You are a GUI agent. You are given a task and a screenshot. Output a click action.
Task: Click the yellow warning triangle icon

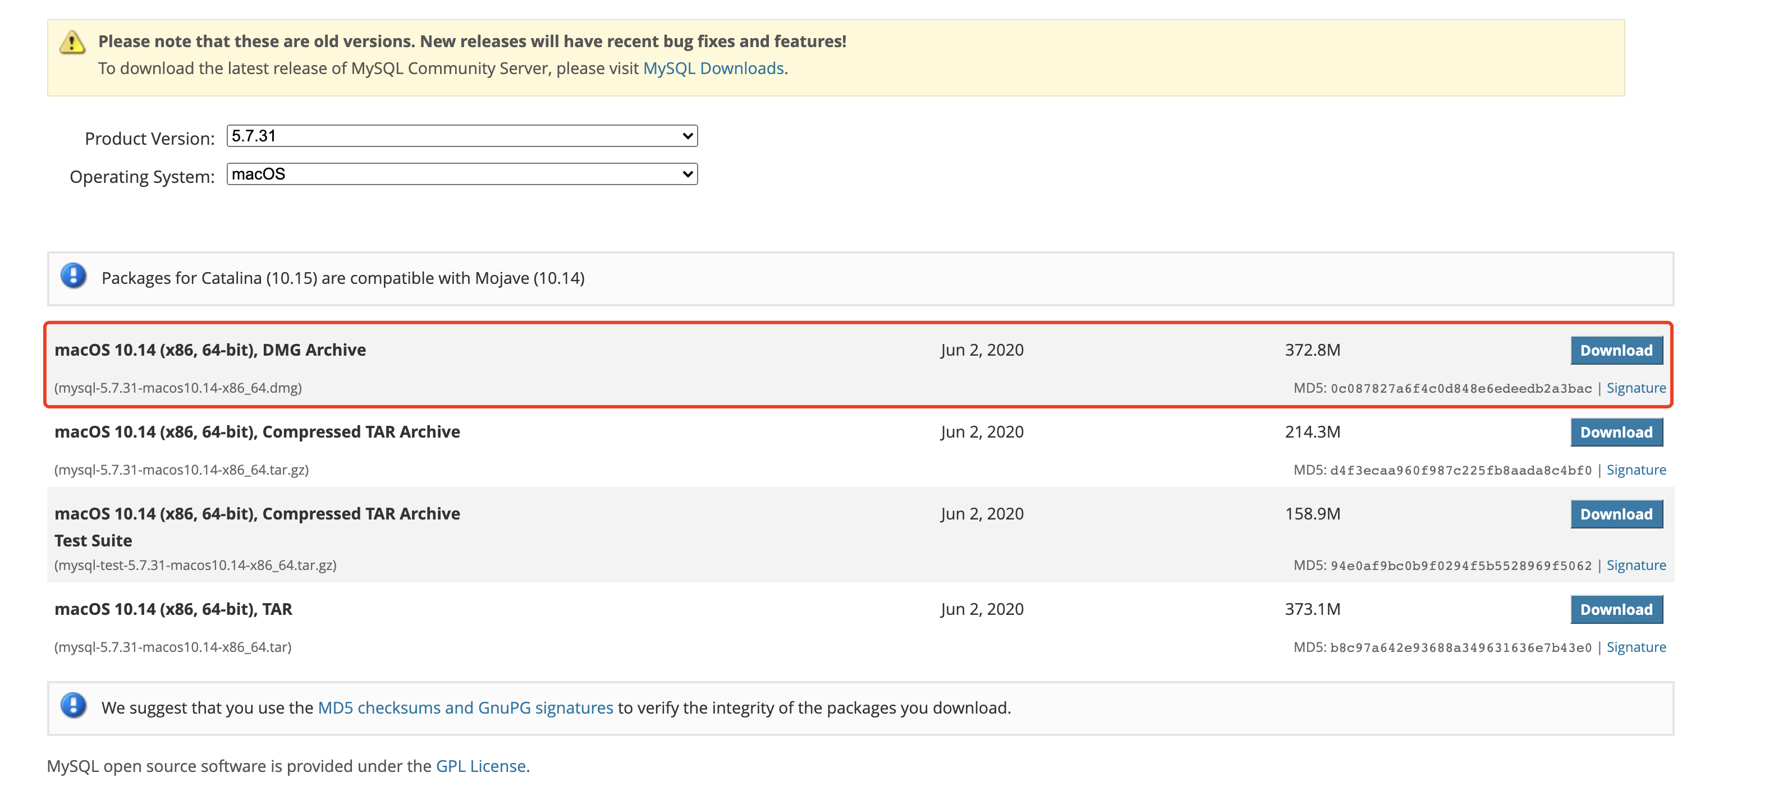pyautogui.click(x=72, y=43)
